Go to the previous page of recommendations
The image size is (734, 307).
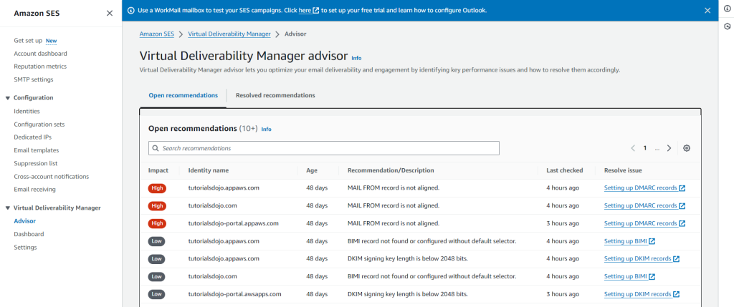tap(633, 148)
